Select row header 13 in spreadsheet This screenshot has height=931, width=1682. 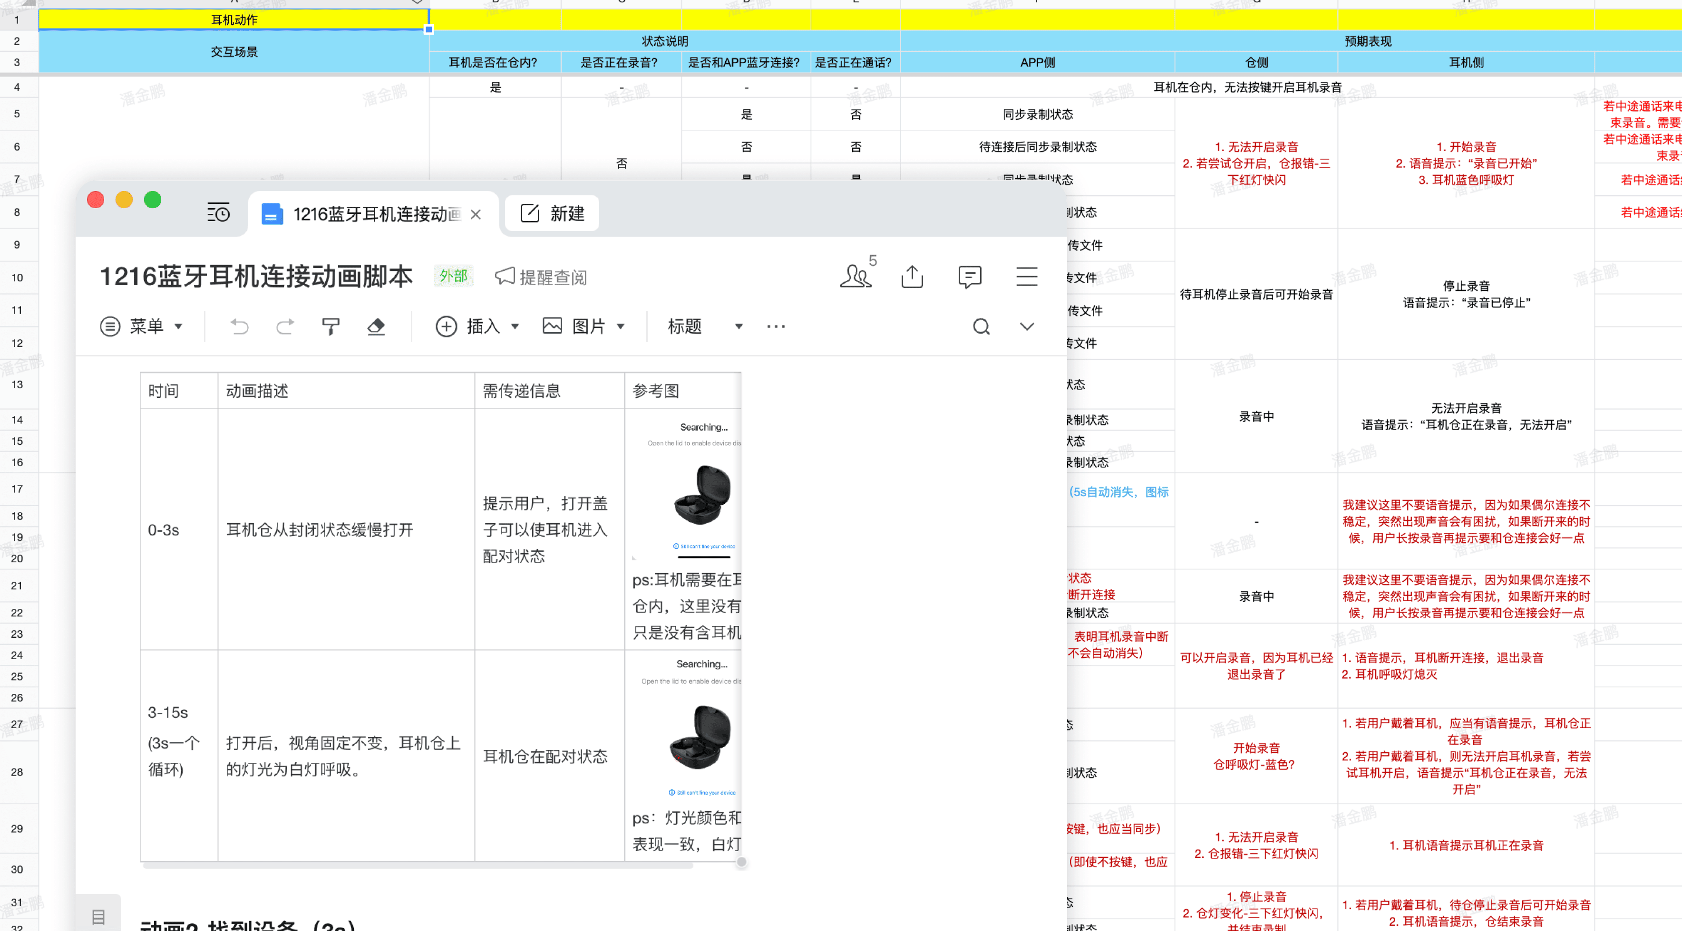coord(18,384)
